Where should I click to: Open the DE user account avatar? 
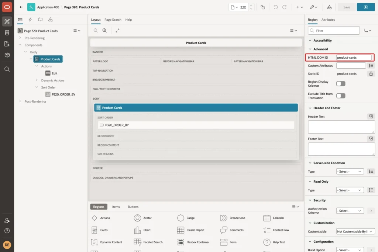click(x=7, y=245)
